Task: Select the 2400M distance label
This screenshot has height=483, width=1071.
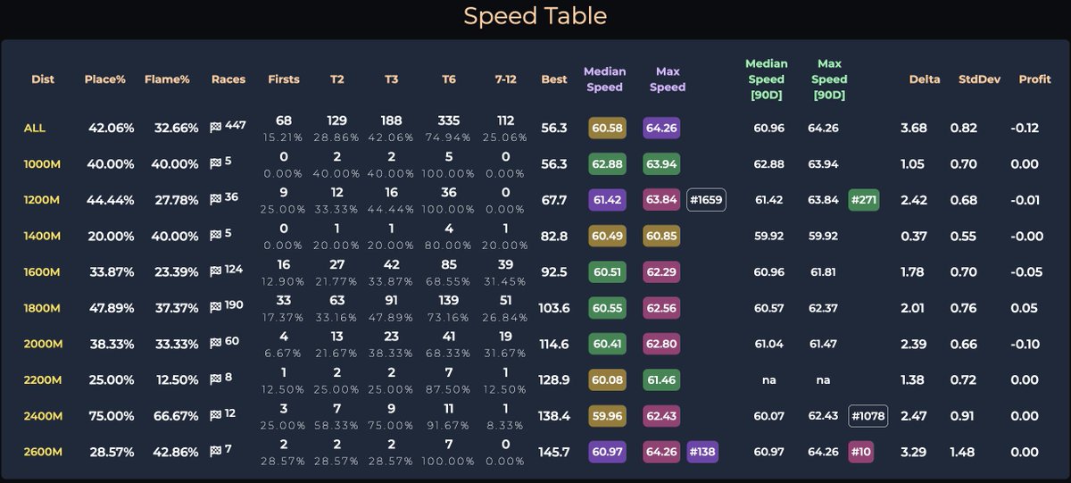Action: point(41,416)
